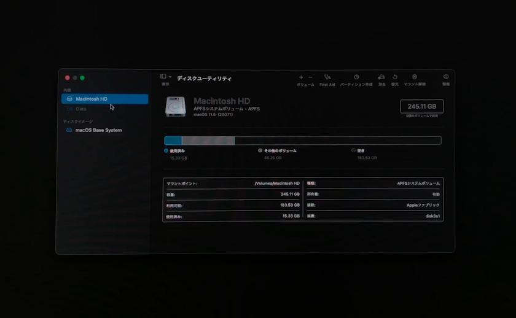Viewport: 516px width, 318px height.
Task: Click the 46.25 GB other volumes value
Action: point(273,158)
